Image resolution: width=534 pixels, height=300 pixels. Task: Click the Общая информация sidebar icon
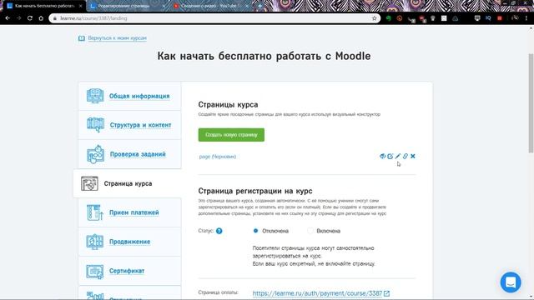[x=95, y=96]
